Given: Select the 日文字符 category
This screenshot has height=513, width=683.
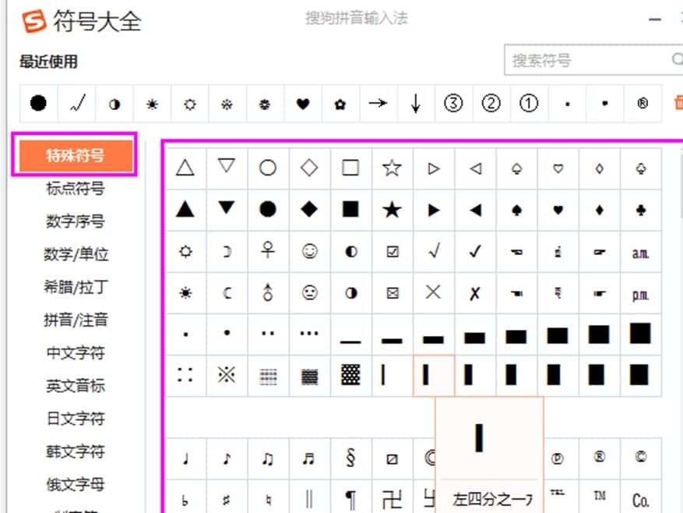Looking at the screenshot, I should tap(75, 419).
